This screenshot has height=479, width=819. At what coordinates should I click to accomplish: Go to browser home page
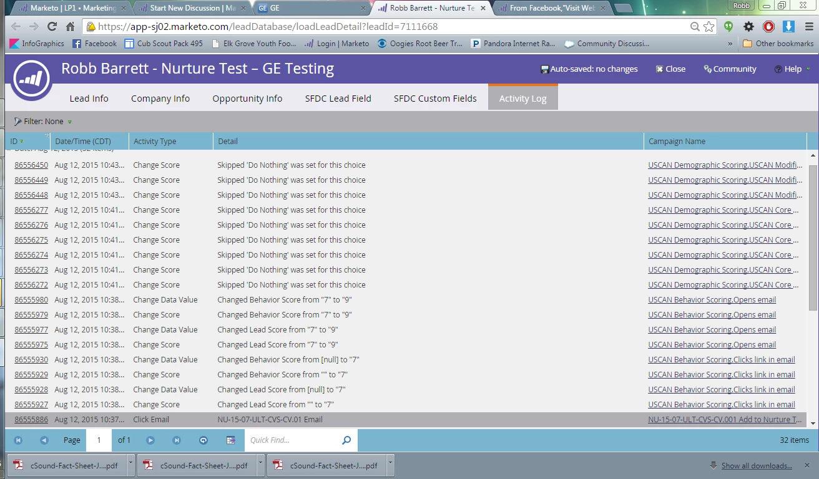71,27
